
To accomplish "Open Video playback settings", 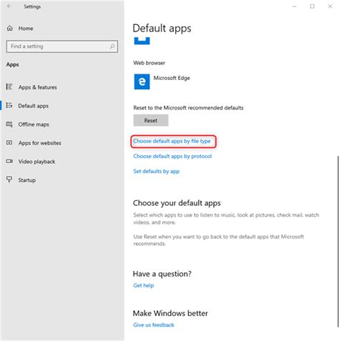I will [36, 162].
